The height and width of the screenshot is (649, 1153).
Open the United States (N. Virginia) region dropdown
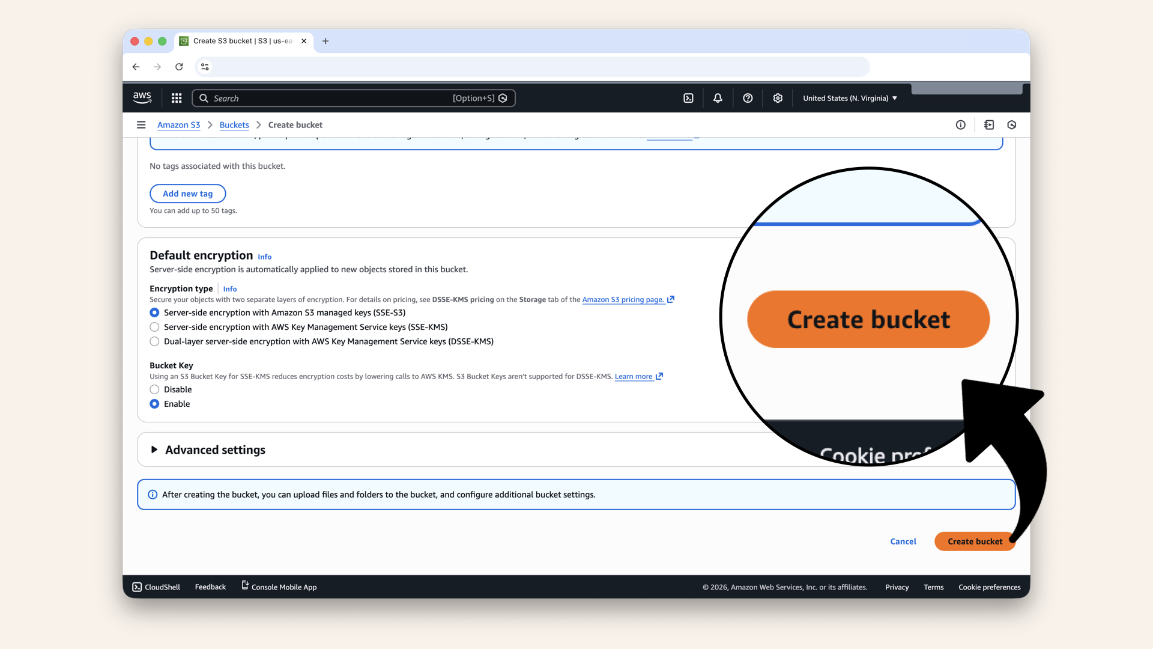(x=849, y=98)
